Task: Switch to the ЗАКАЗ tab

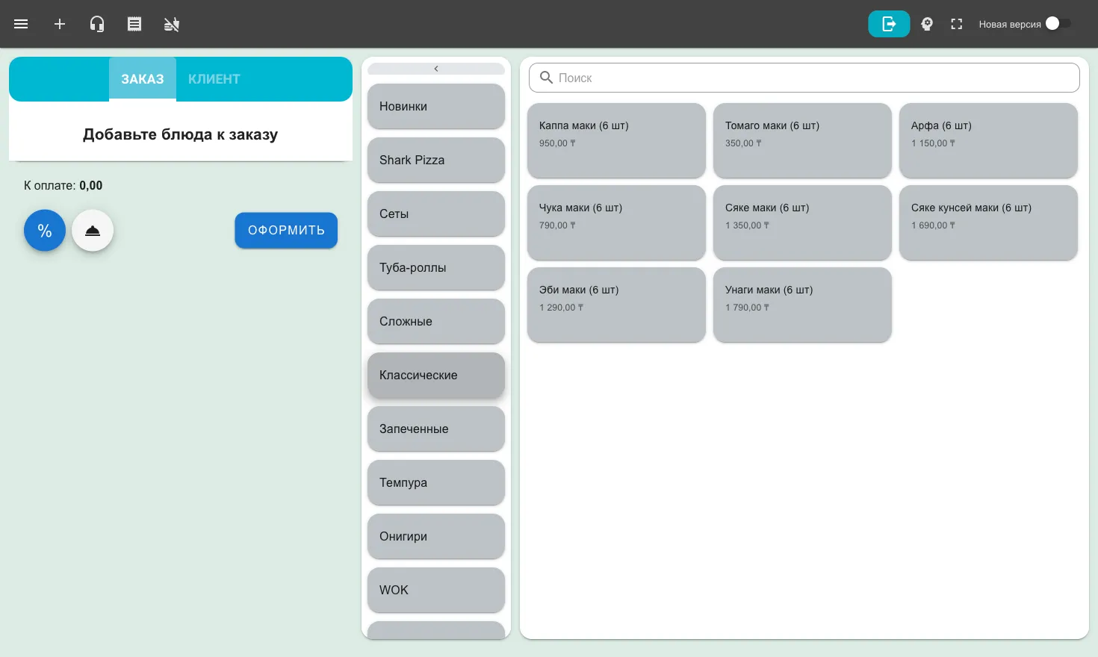Action: tap(143, 79)
